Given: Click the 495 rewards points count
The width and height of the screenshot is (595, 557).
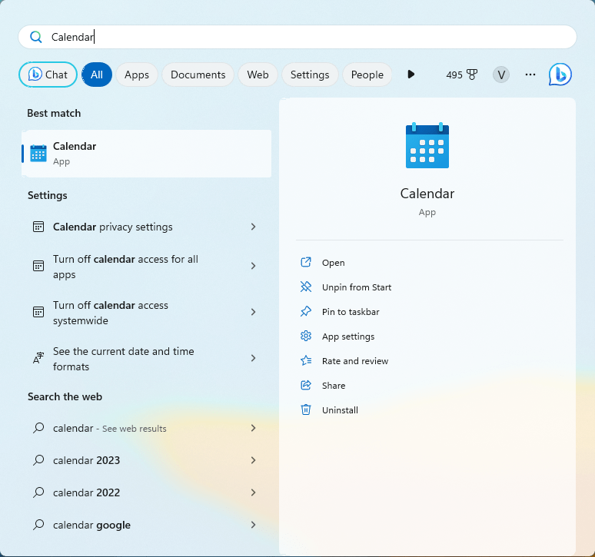Looking at the screenshot, I should click(x=454, y=75).
